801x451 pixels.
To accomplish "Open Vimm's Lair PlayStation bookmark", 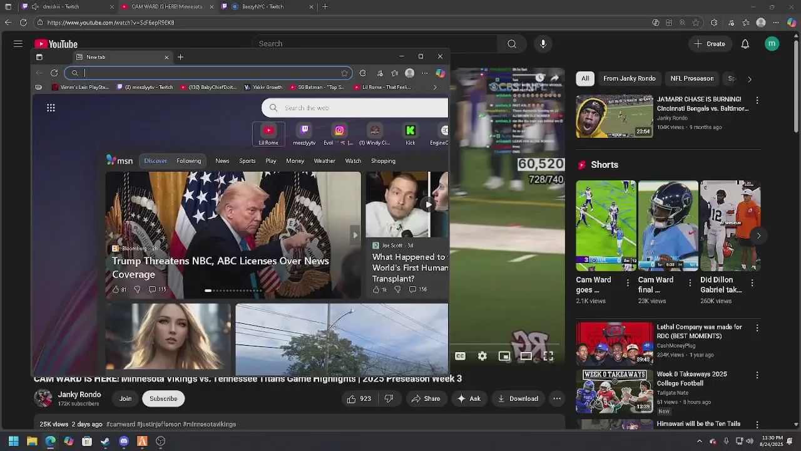I will [81, 87].
